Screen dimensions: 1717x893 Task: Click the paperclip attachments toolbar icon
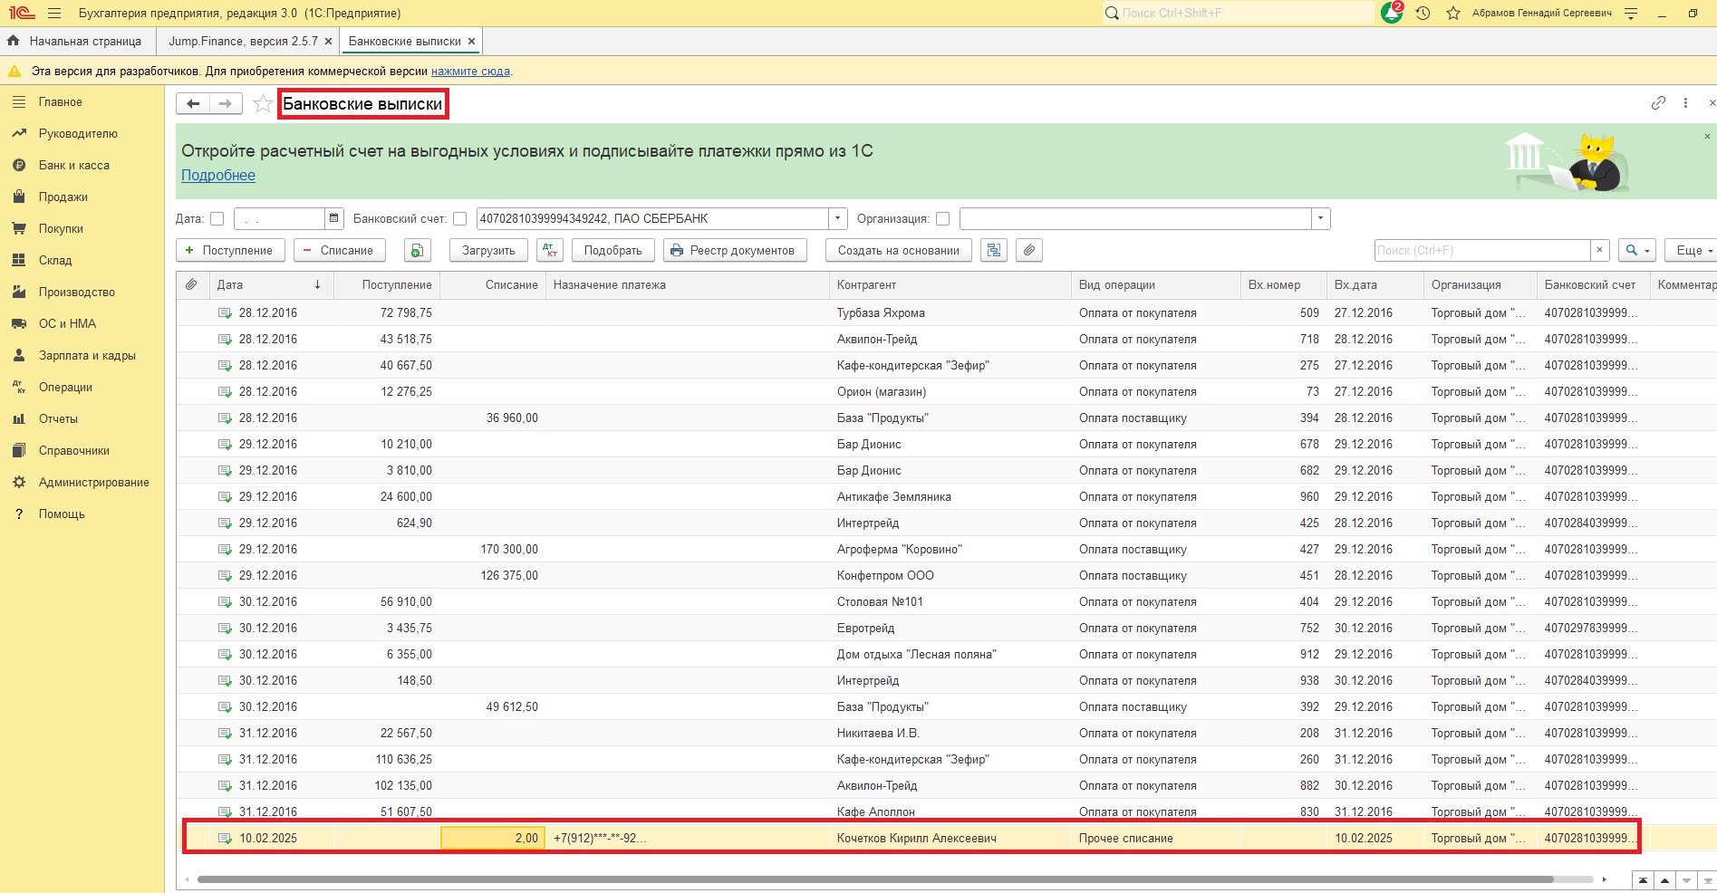click(1028, 251)
